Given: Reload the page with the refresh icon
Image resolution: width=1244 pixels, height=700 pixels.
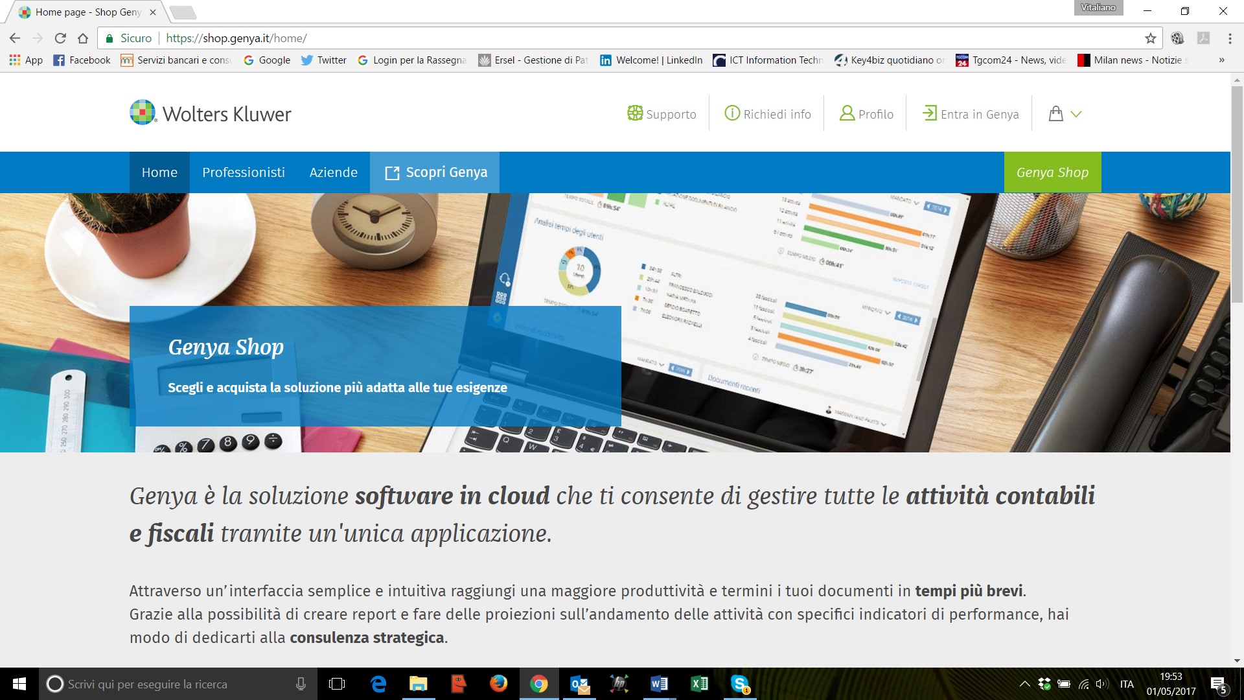Looking at the screenshot, I should pyautogui.click(x=60, y=38).
